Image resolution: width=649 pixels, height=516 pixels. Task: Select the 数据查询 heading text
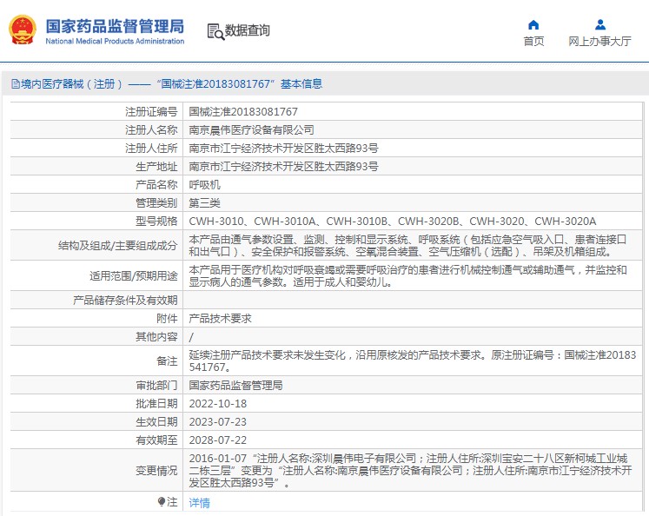tap(248, 31)
